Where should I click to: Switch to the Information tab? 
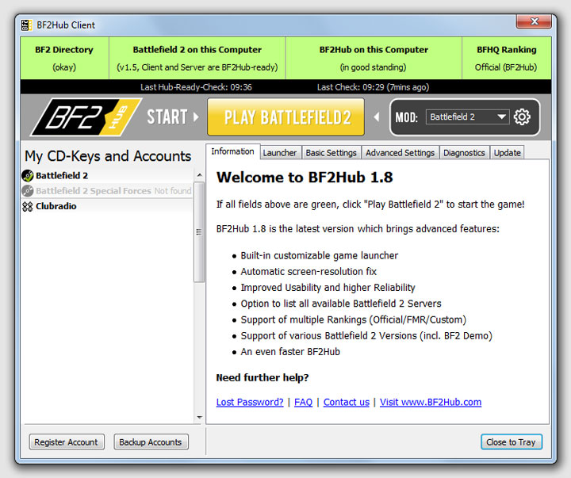click(232, 151)
